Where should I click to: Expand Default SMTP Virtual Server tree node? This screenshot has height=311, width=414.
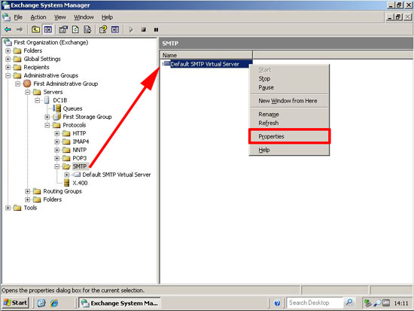point(67,175)
